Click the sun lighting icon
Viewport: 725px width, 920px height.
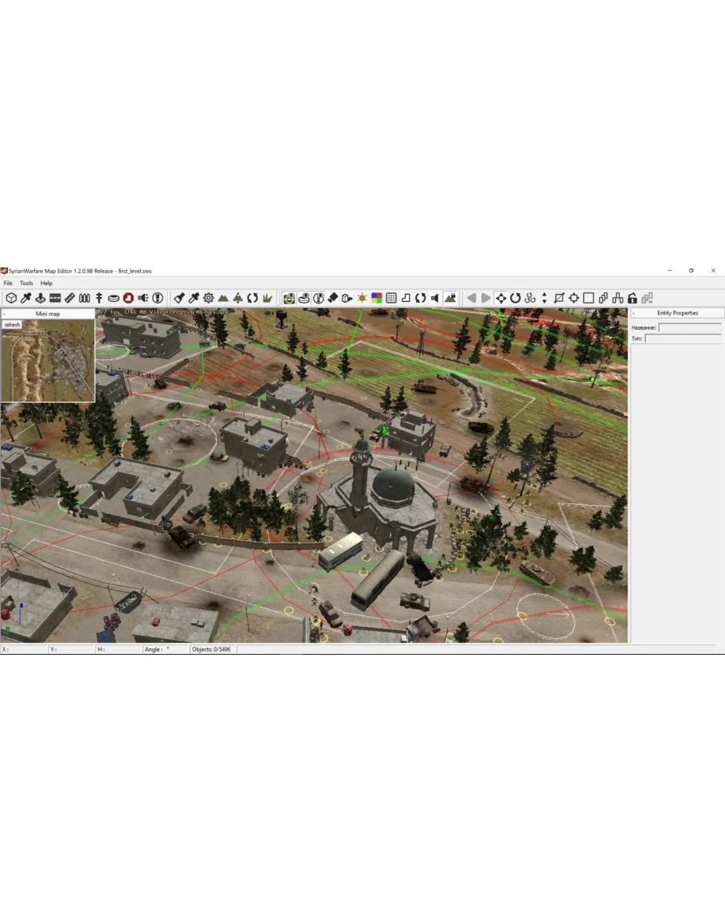pyautogui.click(x=362, y=298)
